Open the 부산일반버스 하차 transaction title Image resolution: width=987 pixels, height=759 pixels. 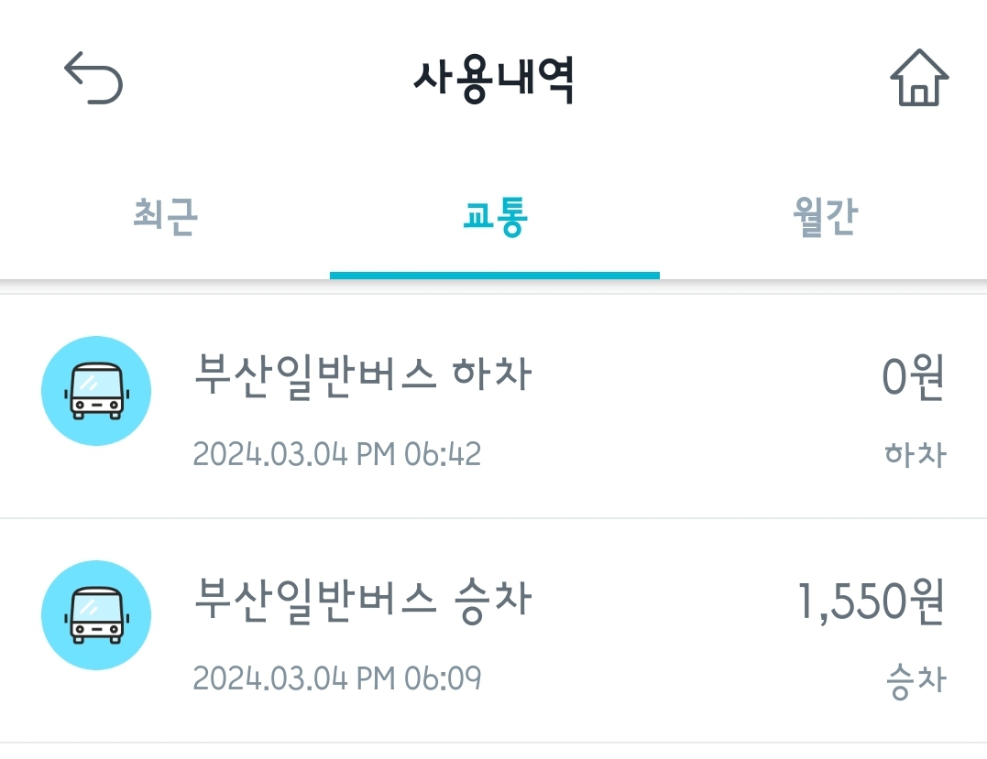click(x=363, y=374)
